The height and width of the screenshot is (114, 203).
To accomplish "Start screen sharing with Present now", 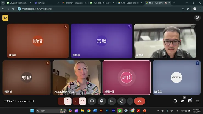I will [x=92, y=101].
